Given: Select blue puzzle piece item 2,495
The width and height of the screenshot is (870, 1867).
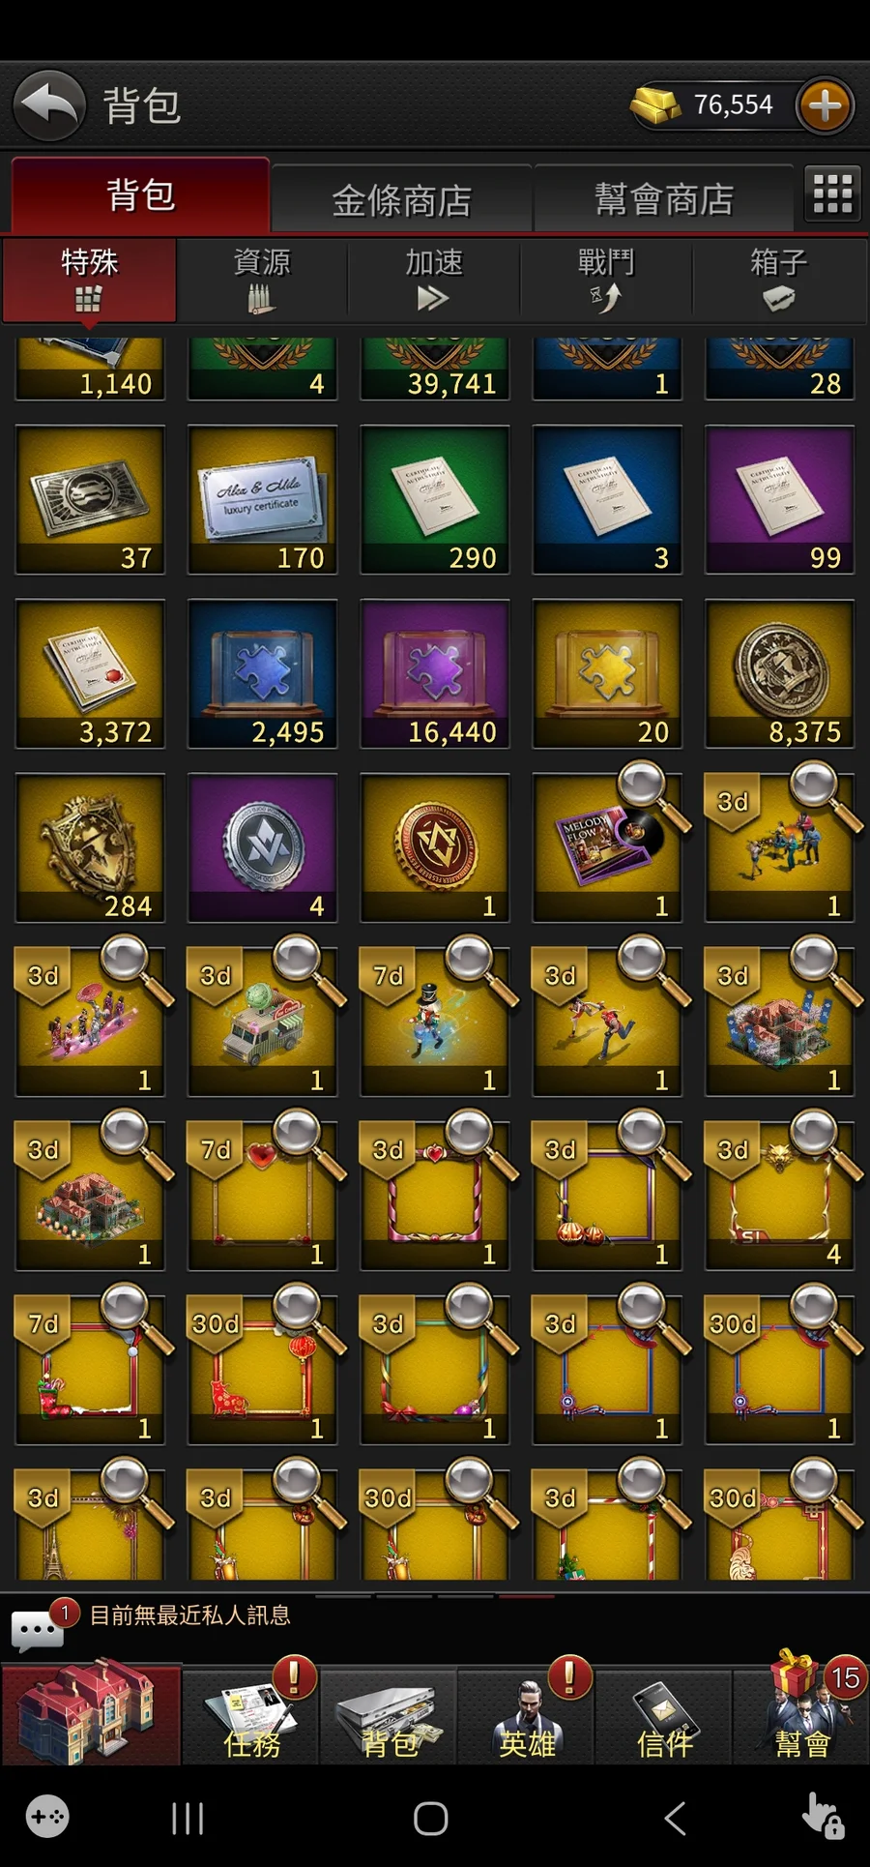Looking at the screenshot, I should (262, 674).
